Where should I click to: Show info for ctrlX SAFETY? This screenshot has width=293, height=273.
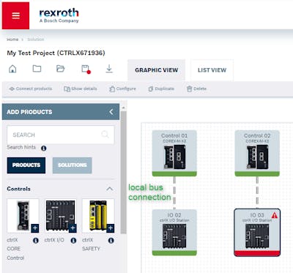tap(111, 241)
